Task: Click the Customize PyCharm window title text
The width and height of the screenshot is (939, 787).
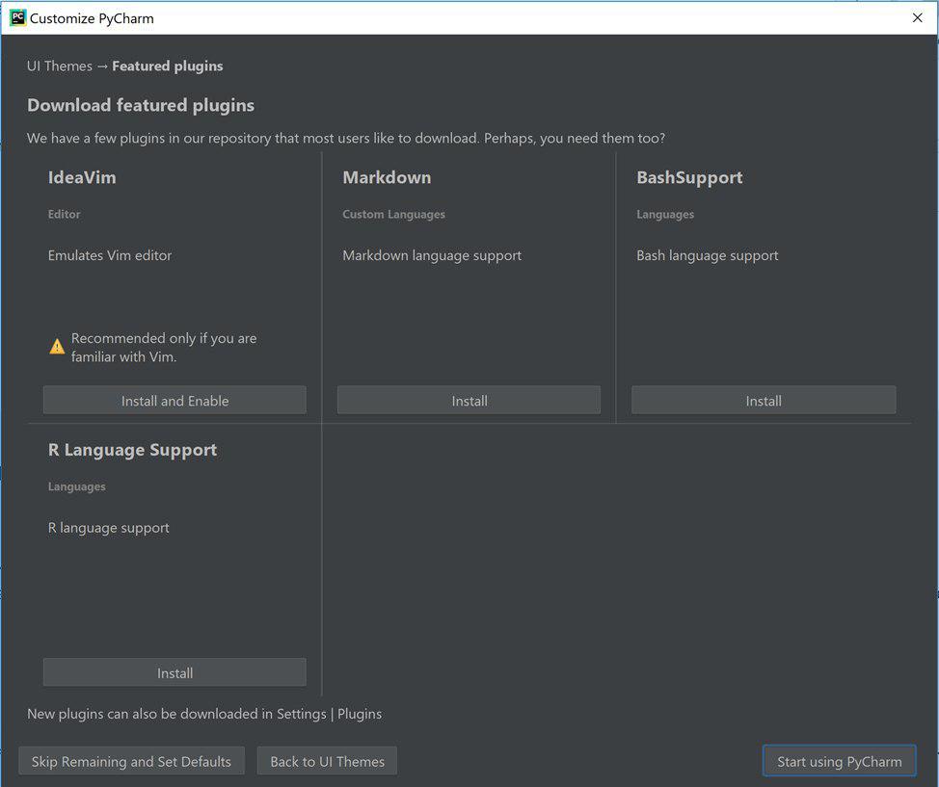Action: pos(92,17)
